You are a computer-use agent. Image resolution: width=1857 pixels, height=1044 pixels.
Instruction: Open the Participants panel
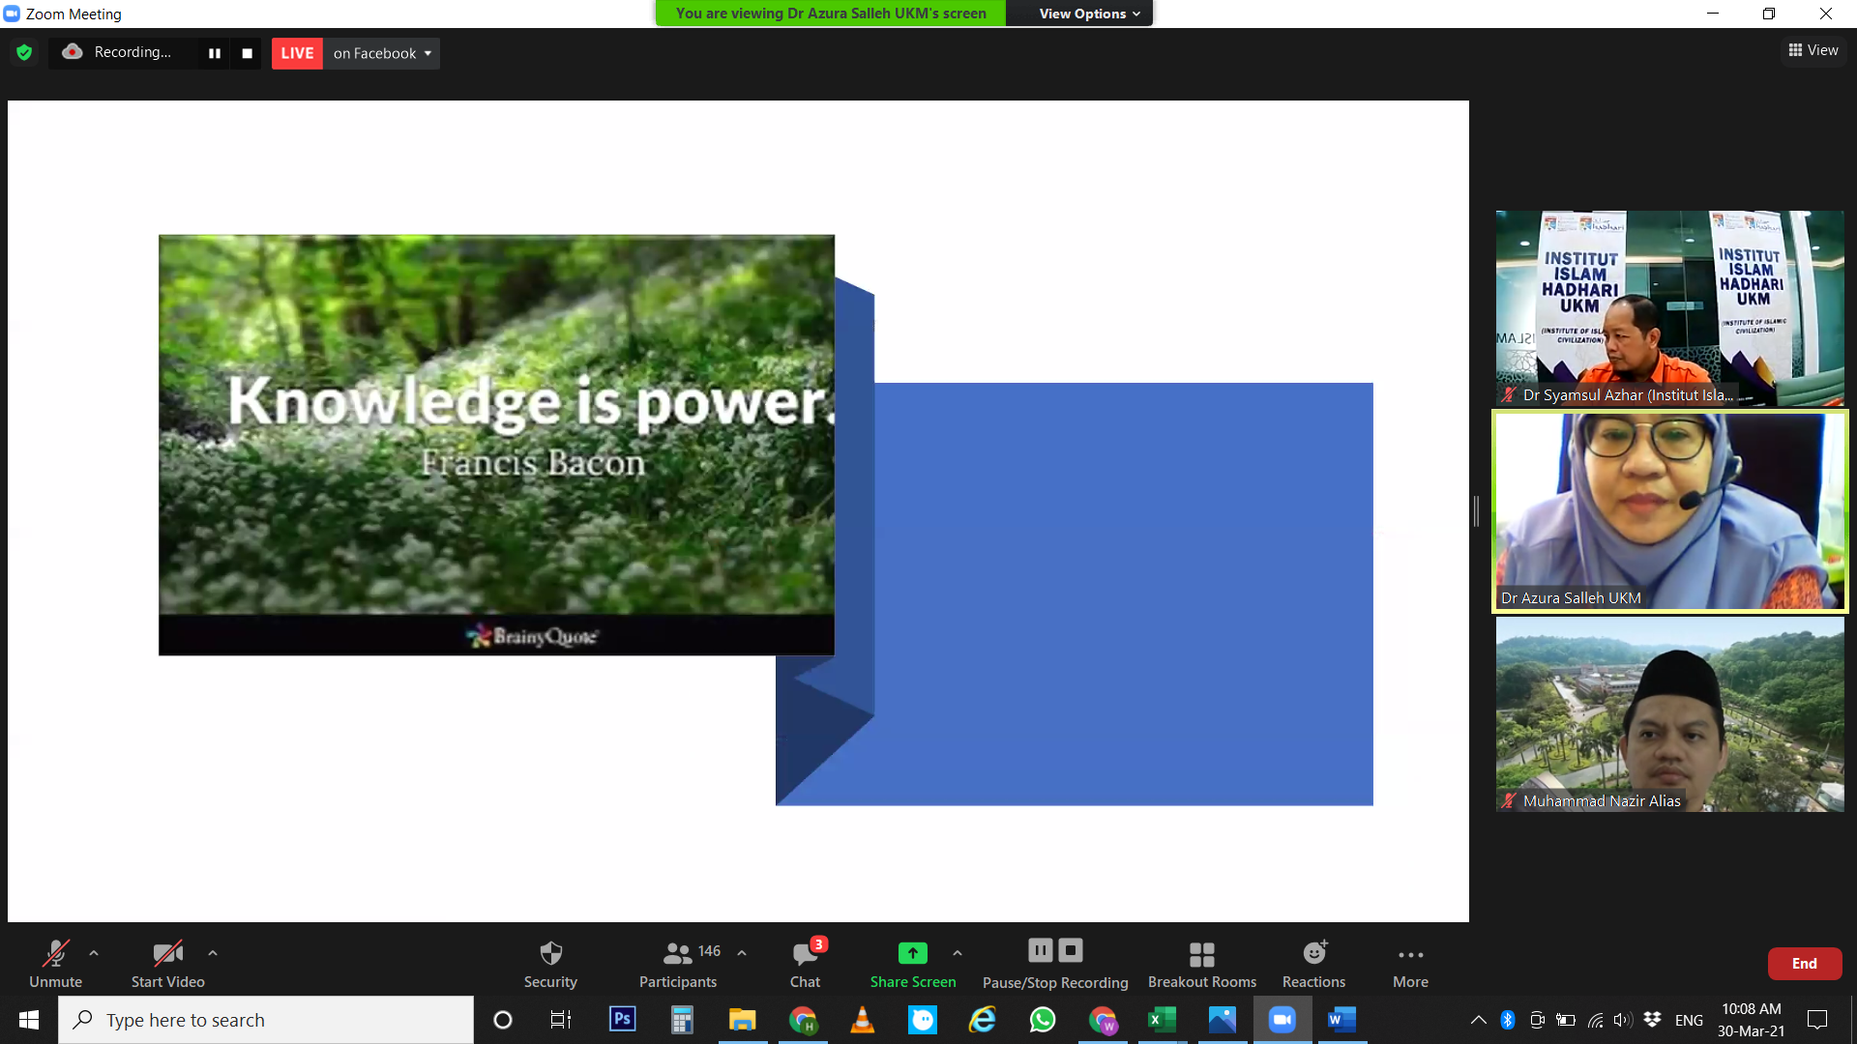pyautogui.click(x=678, y=954)
